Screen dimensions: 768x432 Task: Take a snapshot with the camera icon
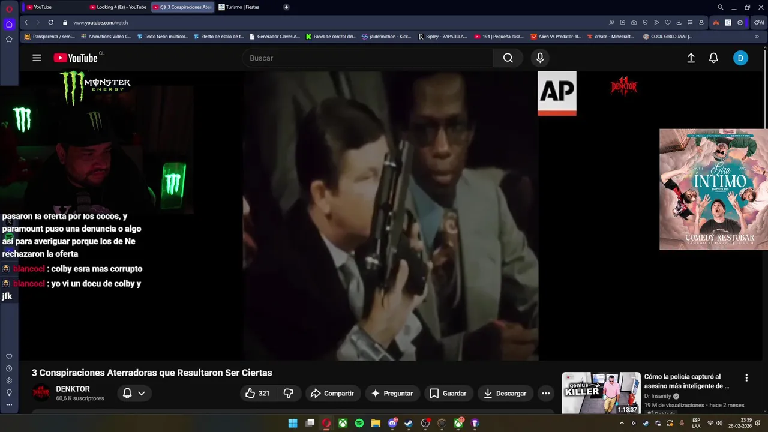(x=634, y=22)
